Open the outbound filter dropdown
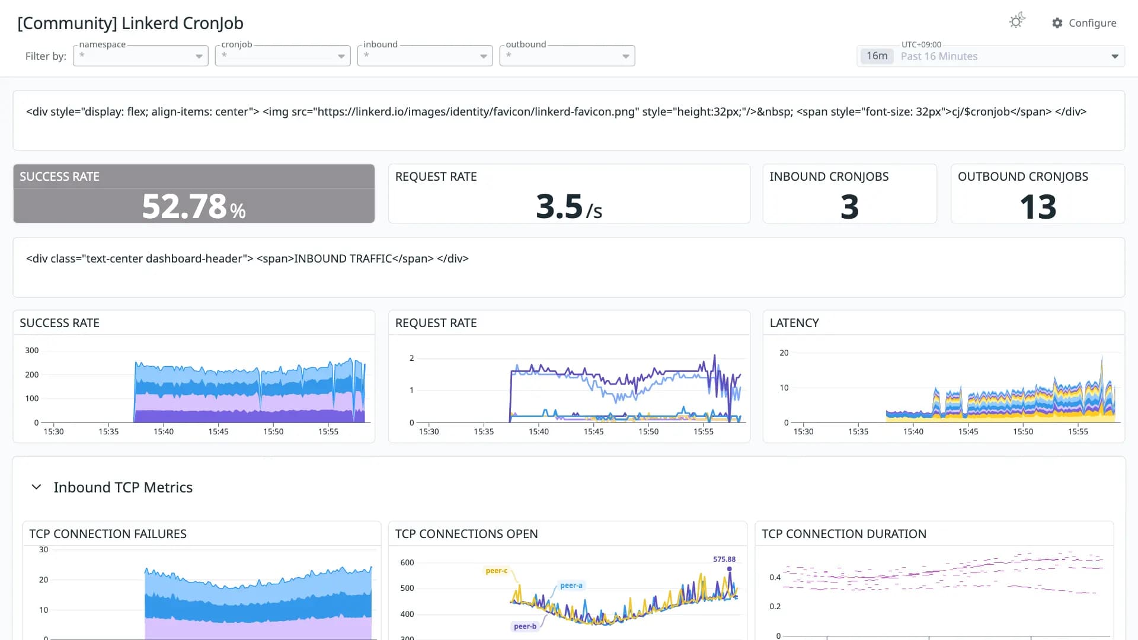1138x640 pixels. point(567,56)
